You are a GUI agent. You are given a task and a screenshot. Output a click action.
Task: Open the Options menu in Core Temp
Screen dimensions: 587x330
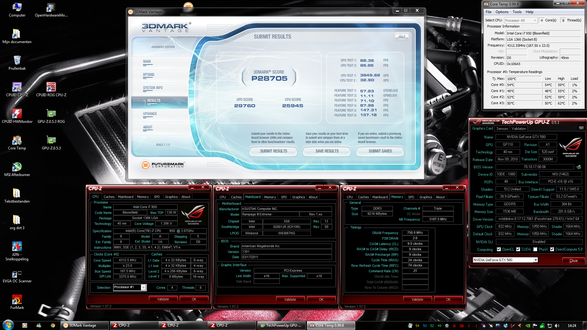502,12
